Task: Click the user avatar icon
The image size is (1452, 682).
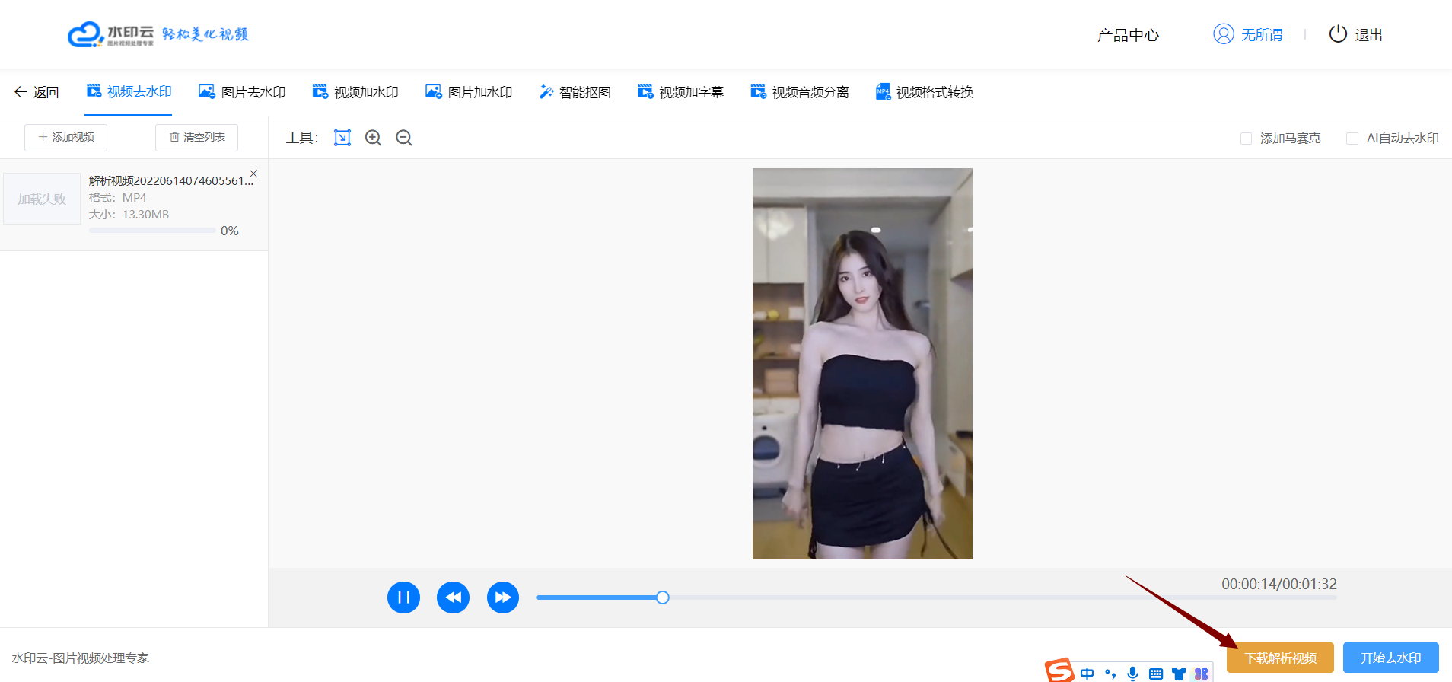Action: pos(1223,34)
